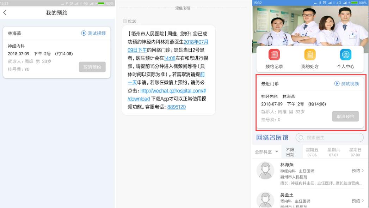Tap 挂号费: 0 in 最近门诊 card
The image size is (369, 208).
point(271,120)
